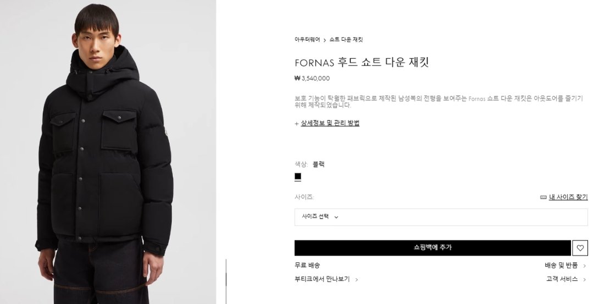Open the 내 사이즈 찾기 link
The width and height of the screenshot is (593, 304).
(568, 197)
